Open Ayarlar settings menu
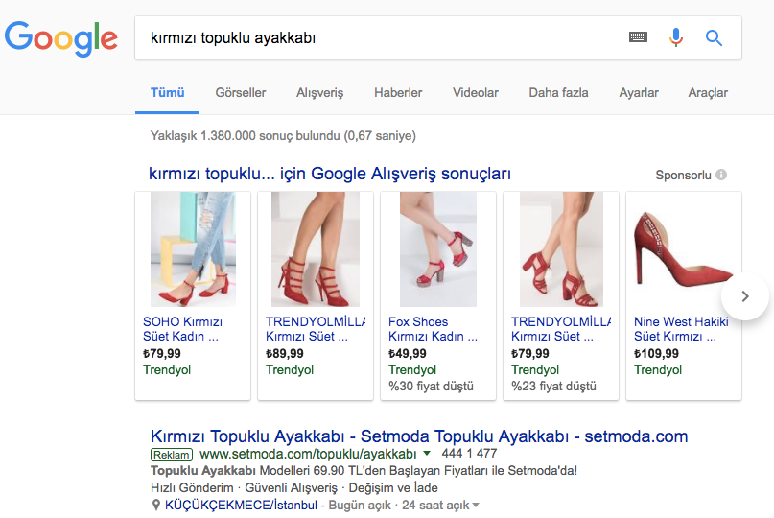Viewport: 774px width, 518px height. coord(639,93)
